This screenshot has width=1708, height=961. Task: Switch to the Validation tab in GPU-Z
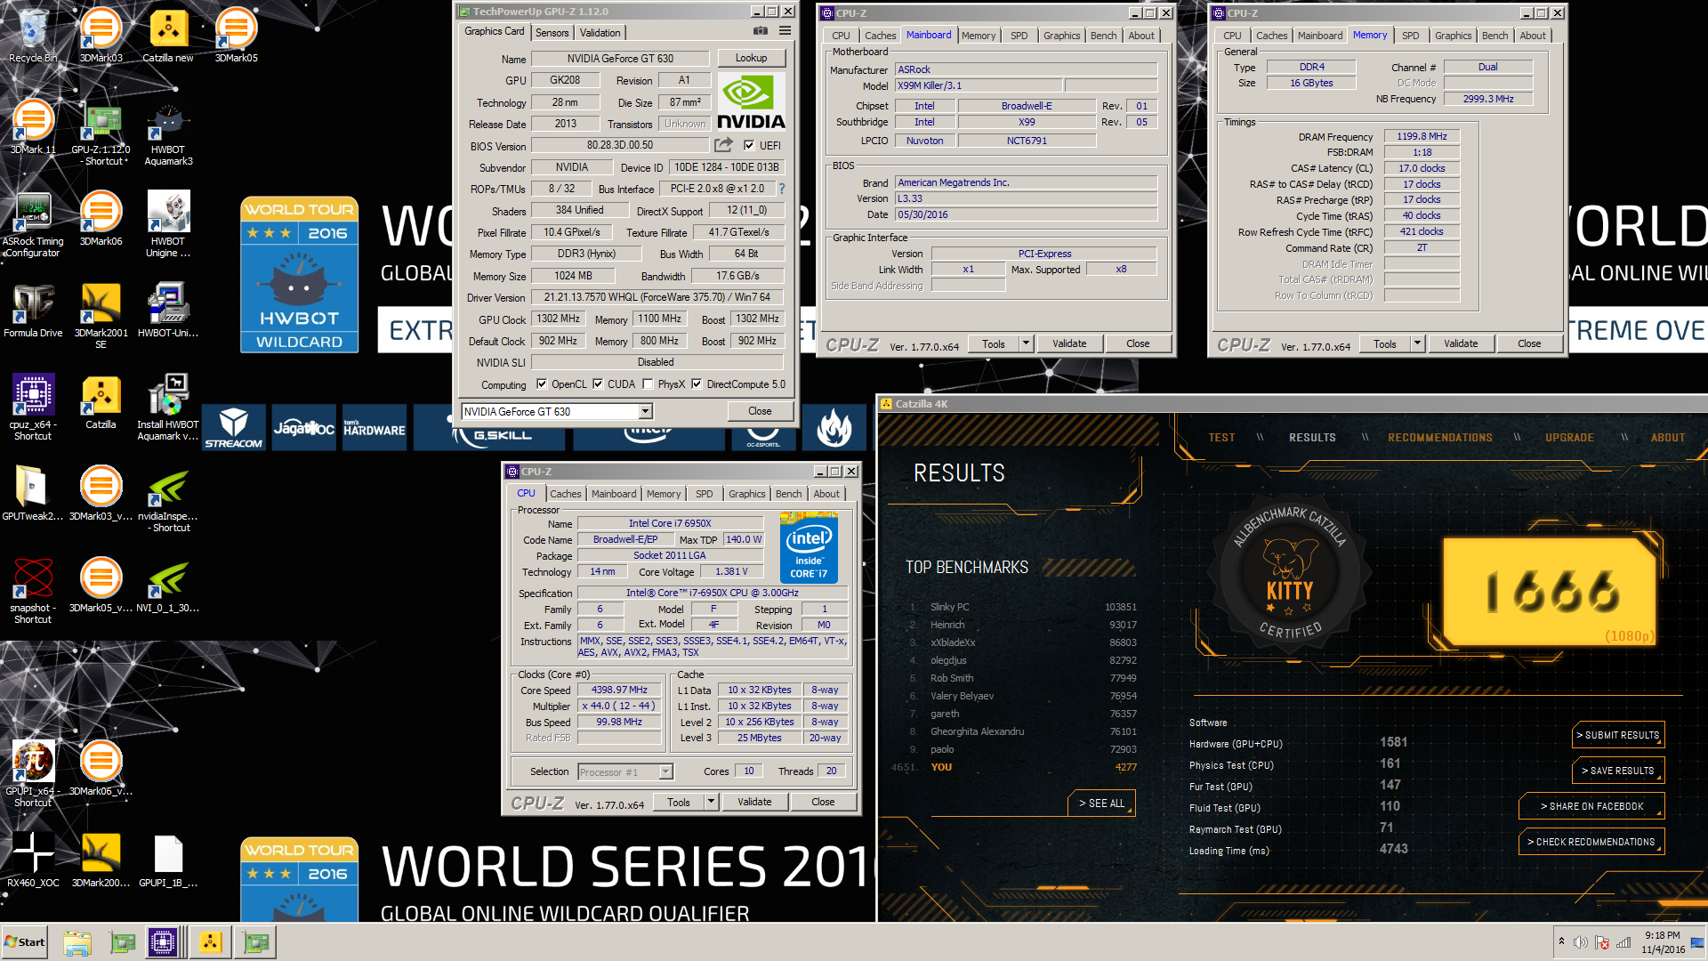(600, 33)
